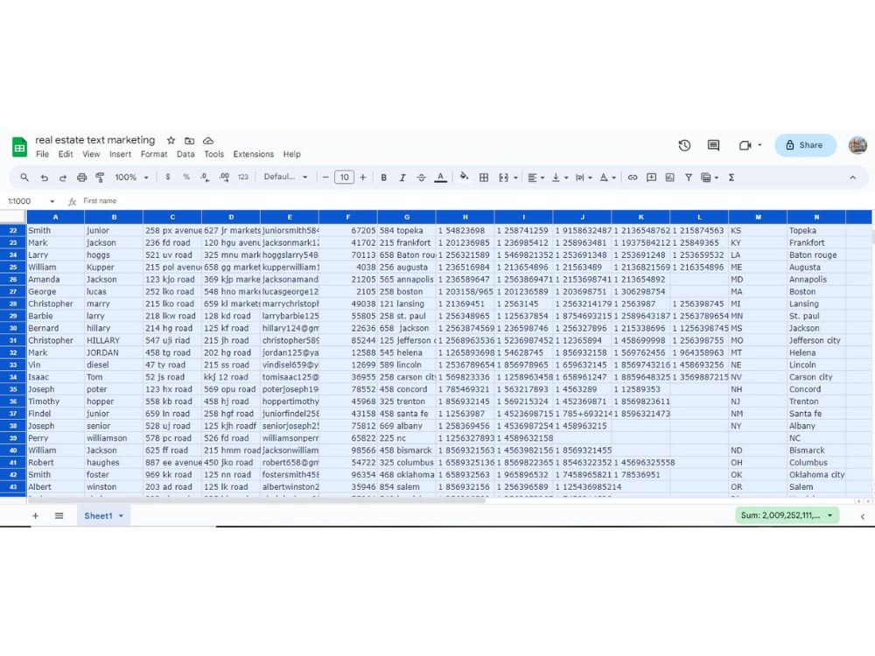Format as percent

click(x=186, y=177)
